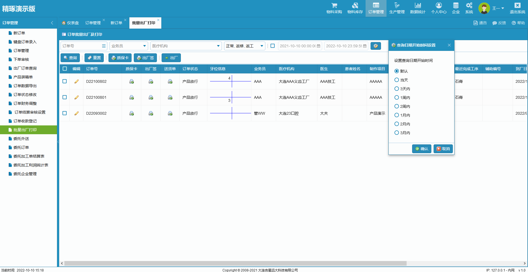Confirm the dialog with 确认

point(422,149)
